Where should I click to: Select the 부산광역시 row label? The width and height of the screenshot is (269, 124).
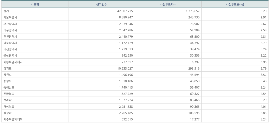(x=10, y=24)
